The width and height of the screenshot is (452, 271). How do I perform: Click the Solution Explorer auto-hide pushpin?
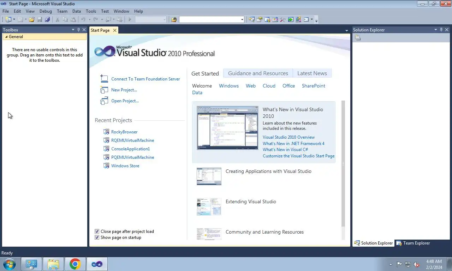[x=441, y=30]
